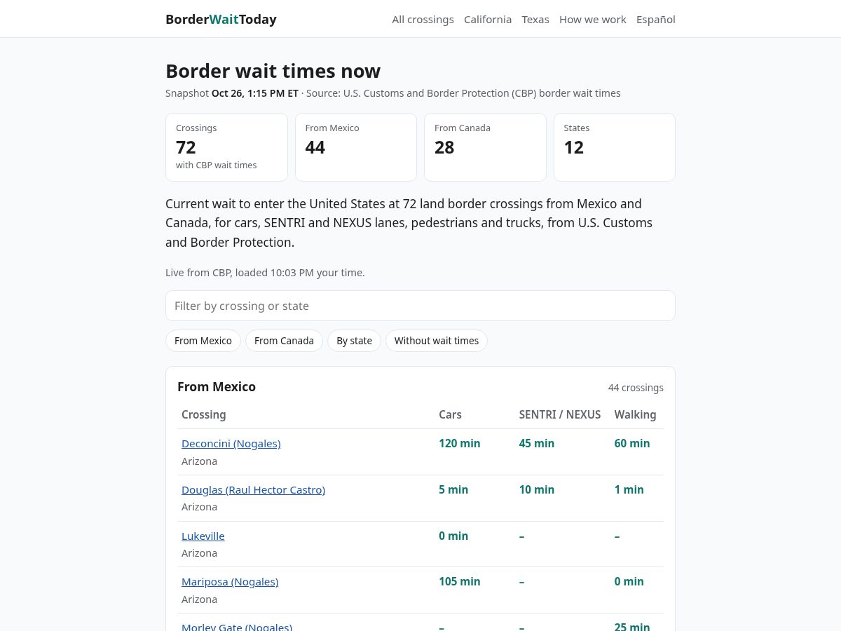Click Deconcini's 45 min SENTRI wait

[x=537, y=444]
